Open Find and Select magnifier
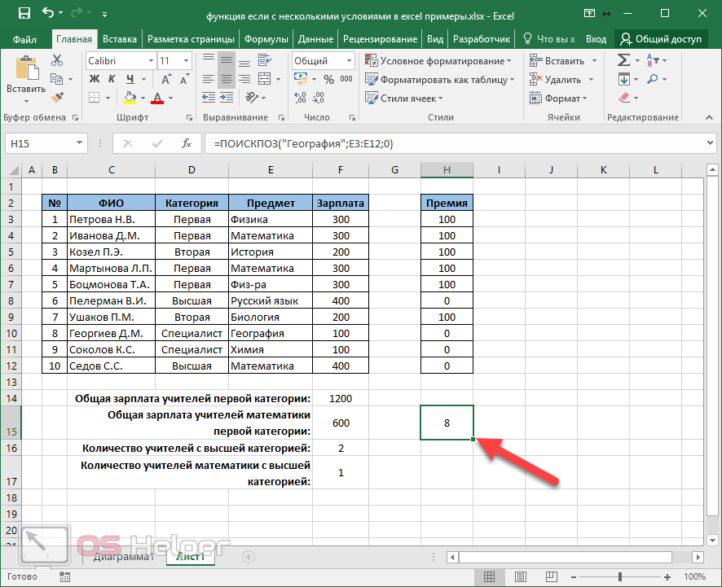This screenshot has width=722, height=587. 653,79
